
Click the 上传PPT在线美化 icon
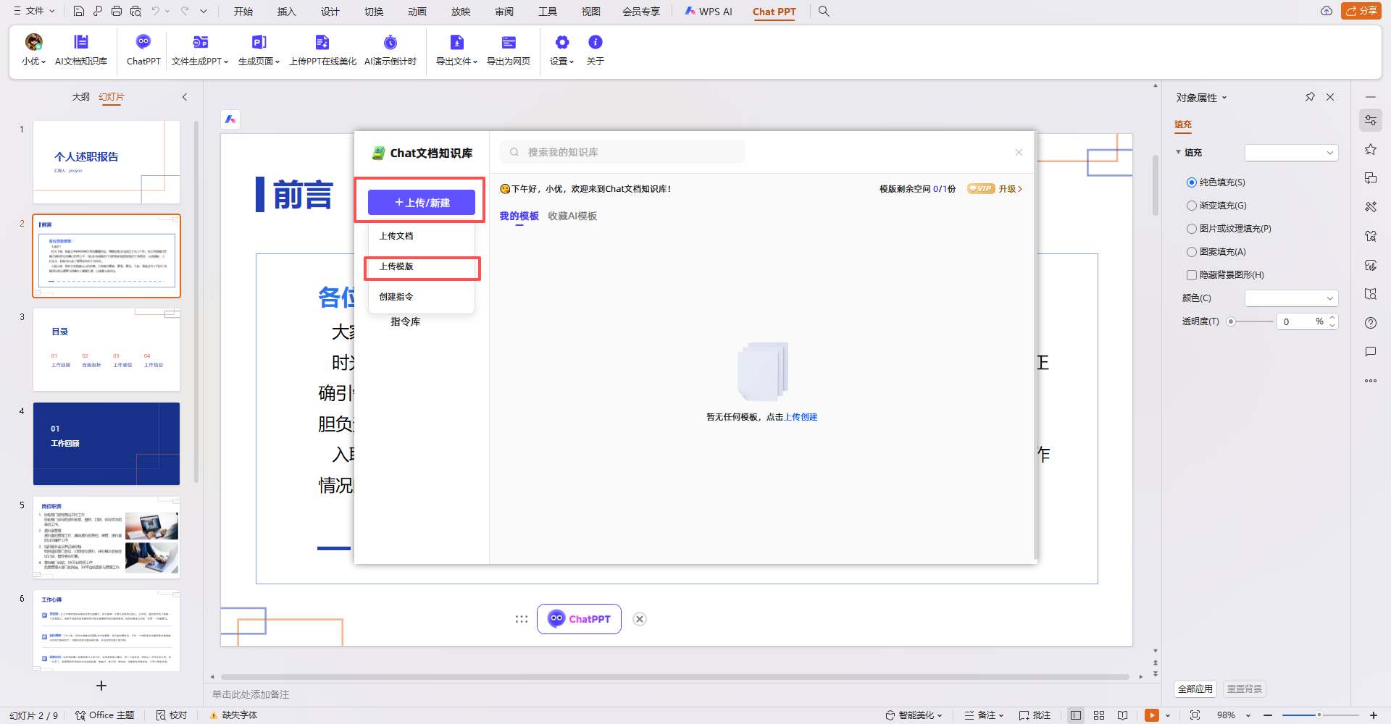(x=322, y=43)
